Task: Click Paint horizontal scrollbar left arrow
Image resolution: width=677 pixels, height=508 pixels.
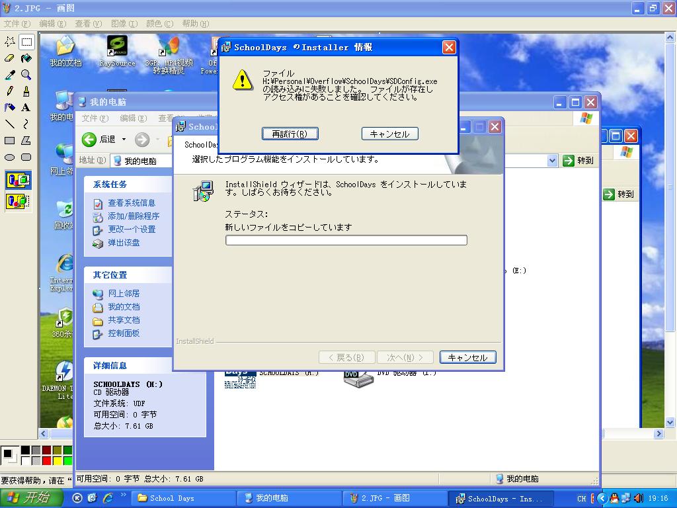Action: coord(44,433)
